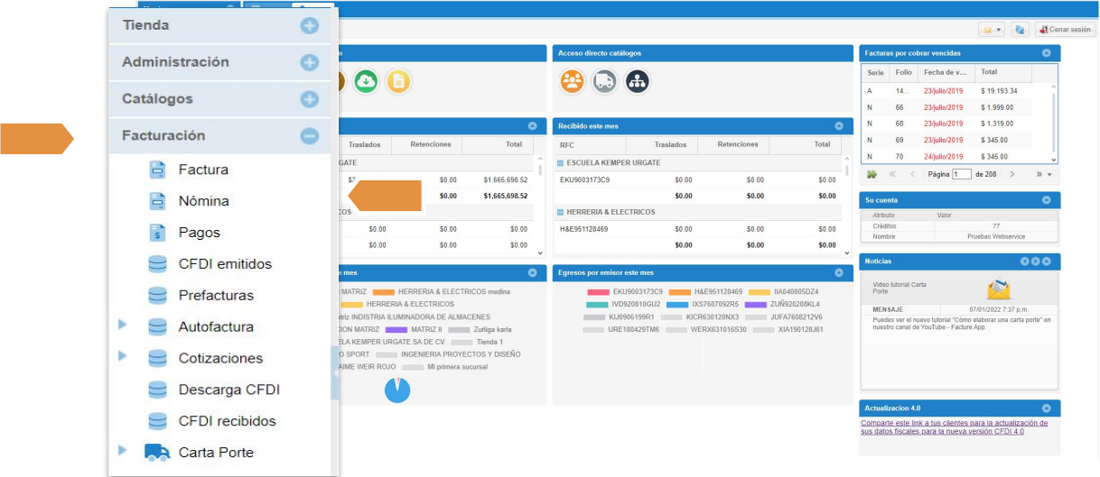The image size is (1100, 477).
Task: Open the CFDI 4.0 update link for clients
Action: point(954,427)
